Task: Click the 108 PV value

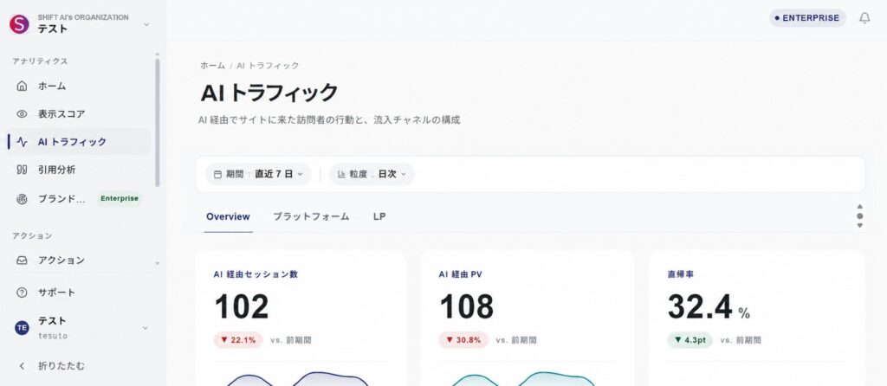Action: click(467, 307)
